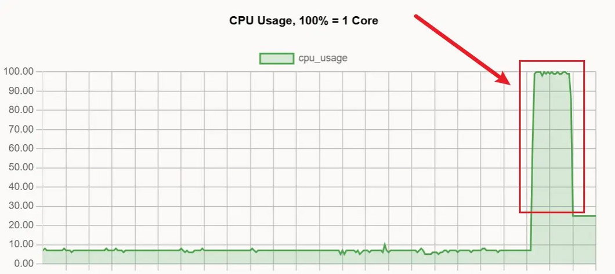This screenshot has height=274, width=615.
Task: Click the 100.00 y-axis label
Action: (x=19, y=72)
